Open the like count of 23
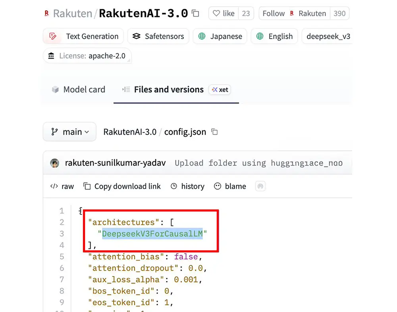Image resolution: width=397 pixels, height=312 pixels. 246,14
